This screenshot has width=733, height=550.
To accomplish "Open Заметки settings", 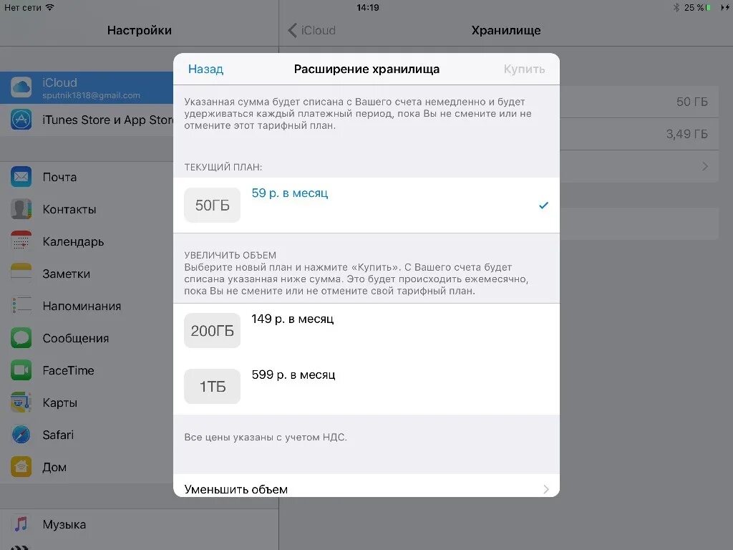I will pyautogui.click(x=87, y=274).
